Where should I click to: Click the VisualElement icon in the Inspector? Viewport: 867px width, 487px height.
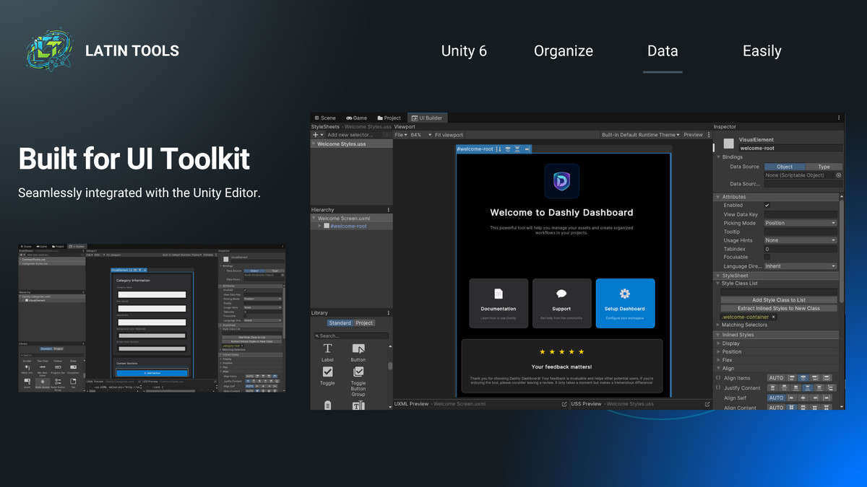[x=729, y=143]
